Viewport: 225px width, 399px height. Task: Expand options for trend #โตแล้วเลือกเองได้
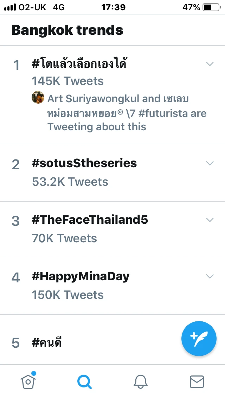click(210, 64)
